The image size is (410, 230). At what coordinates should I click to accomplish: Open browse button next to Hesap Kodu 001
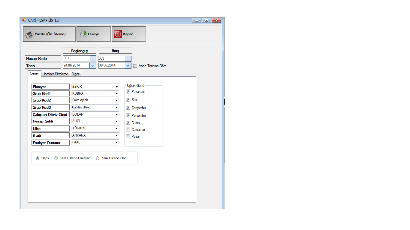click(x=93, y=59)
